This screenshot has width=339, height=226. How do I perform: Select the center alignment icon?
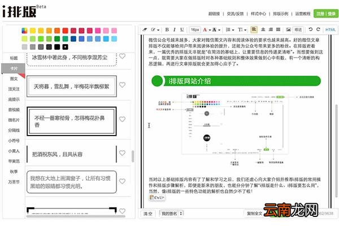(x=263, y=29)
